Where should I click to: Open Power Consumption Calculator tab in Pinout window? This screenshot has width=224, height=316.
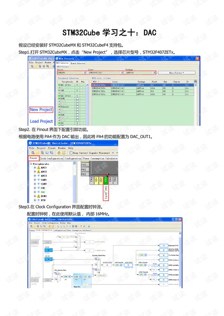point(100,159)
